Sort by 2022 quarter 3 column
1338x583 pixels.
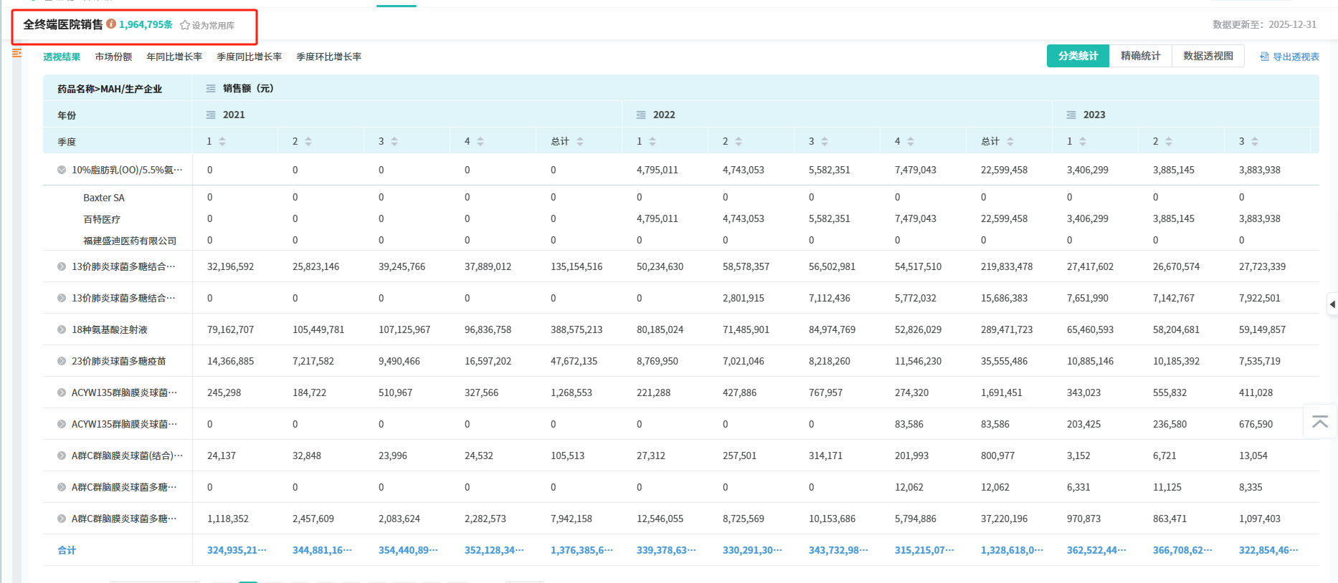tap(825, 142)
